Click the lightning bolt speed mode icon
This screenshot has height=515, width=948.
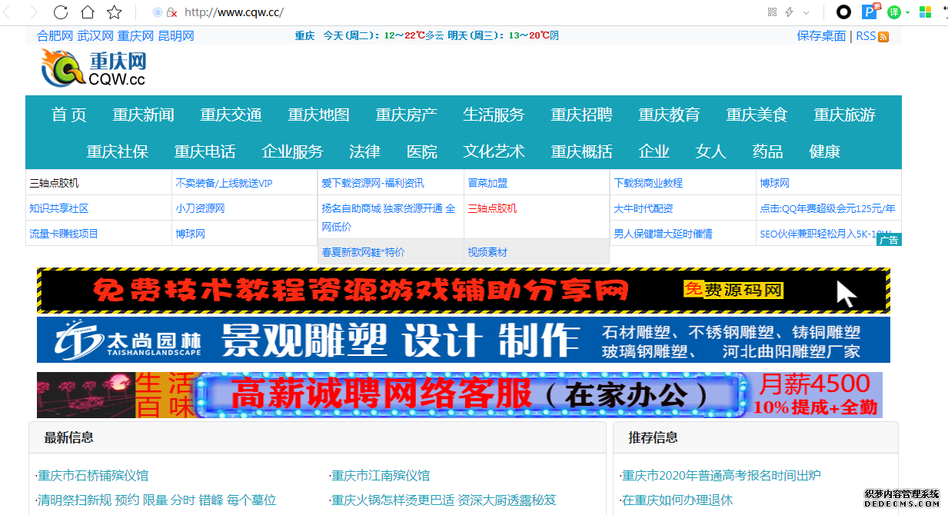point(789,12)
